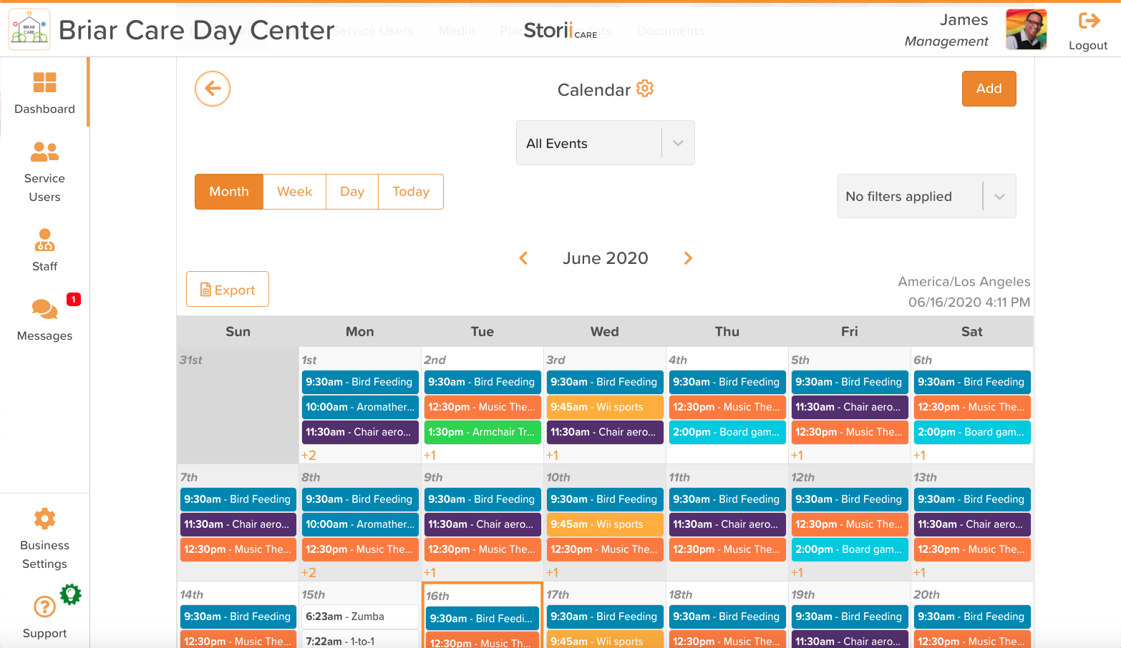
Task: Open Business Settings
Action: point(44,538)
